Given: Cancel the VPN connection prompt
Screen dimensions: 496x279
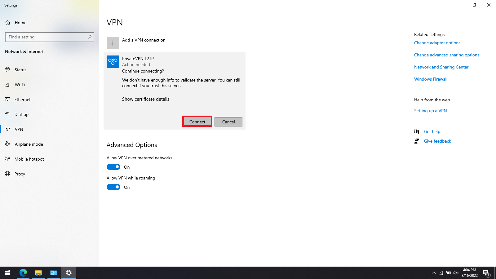Looking at the screenshot, I should (x=228, y=122).
